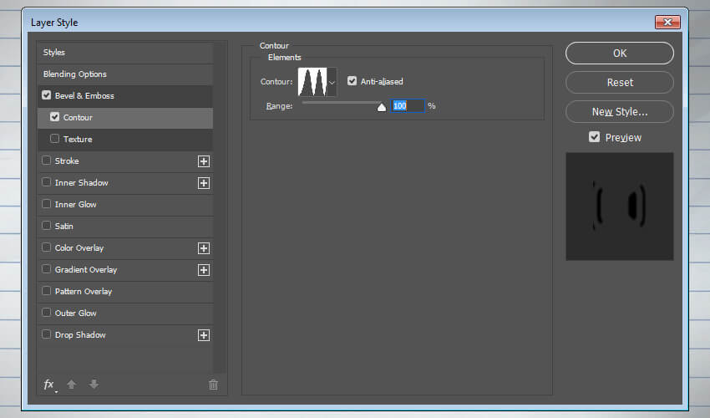710x418 pixels.
Task: Close the Layer Style dialog
Action: point(667,22)
